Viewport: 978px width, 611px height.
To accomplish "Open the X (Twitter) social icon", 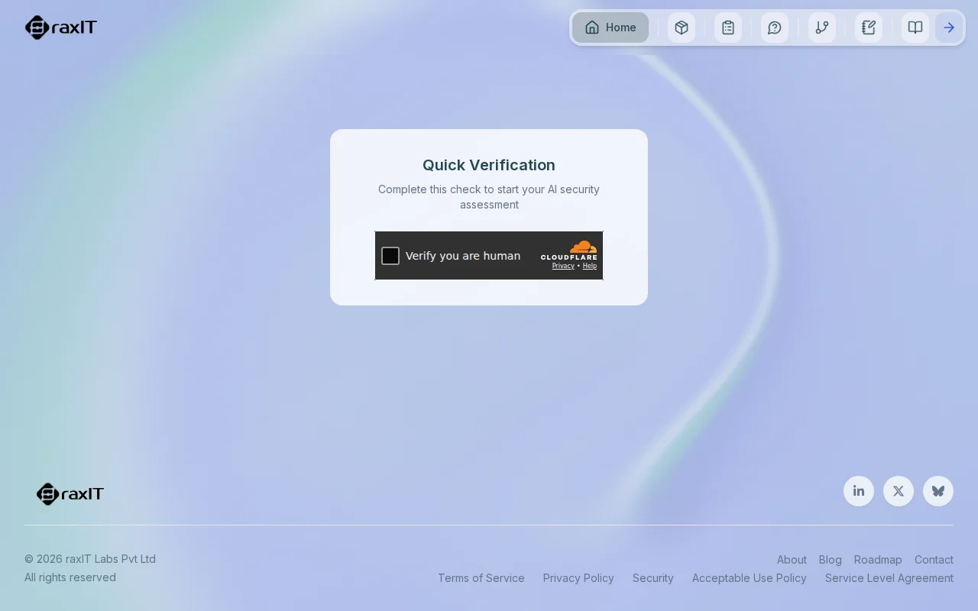I will coord(899,491).
